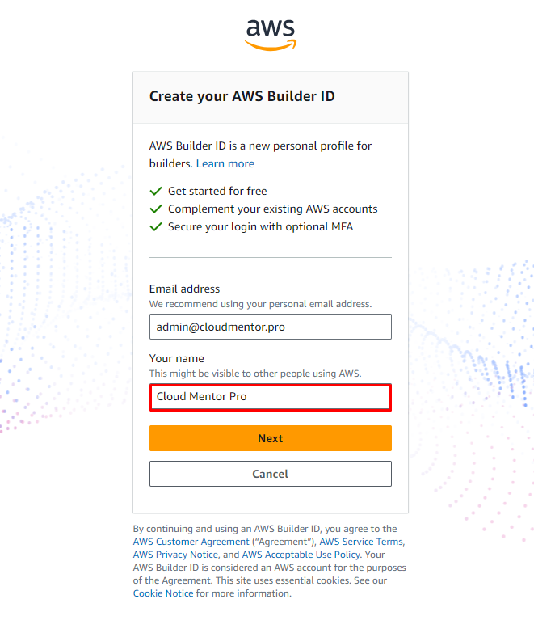This screenshot has height=629, width=534.
Task: Click into the Your name text field
Action: [270, 397]
